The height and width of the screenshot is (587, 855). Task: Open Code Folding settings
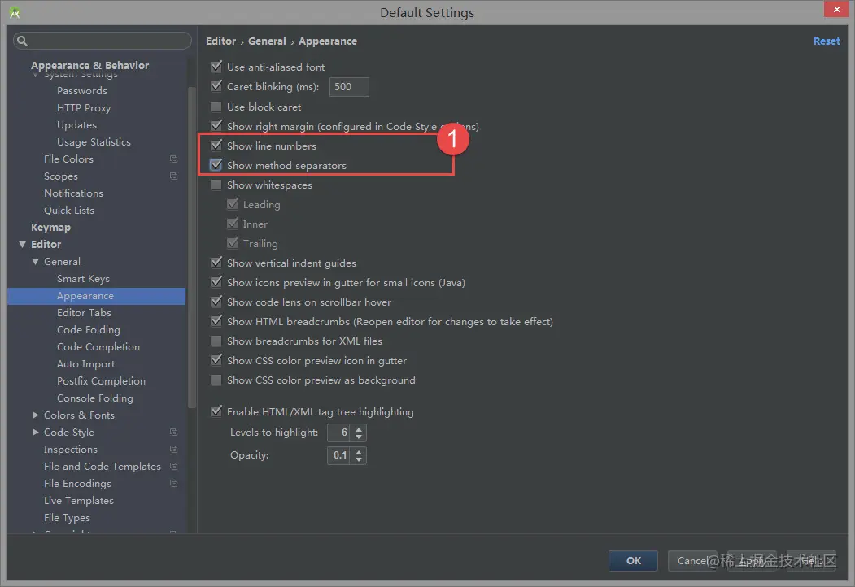(x=89, y=330)
